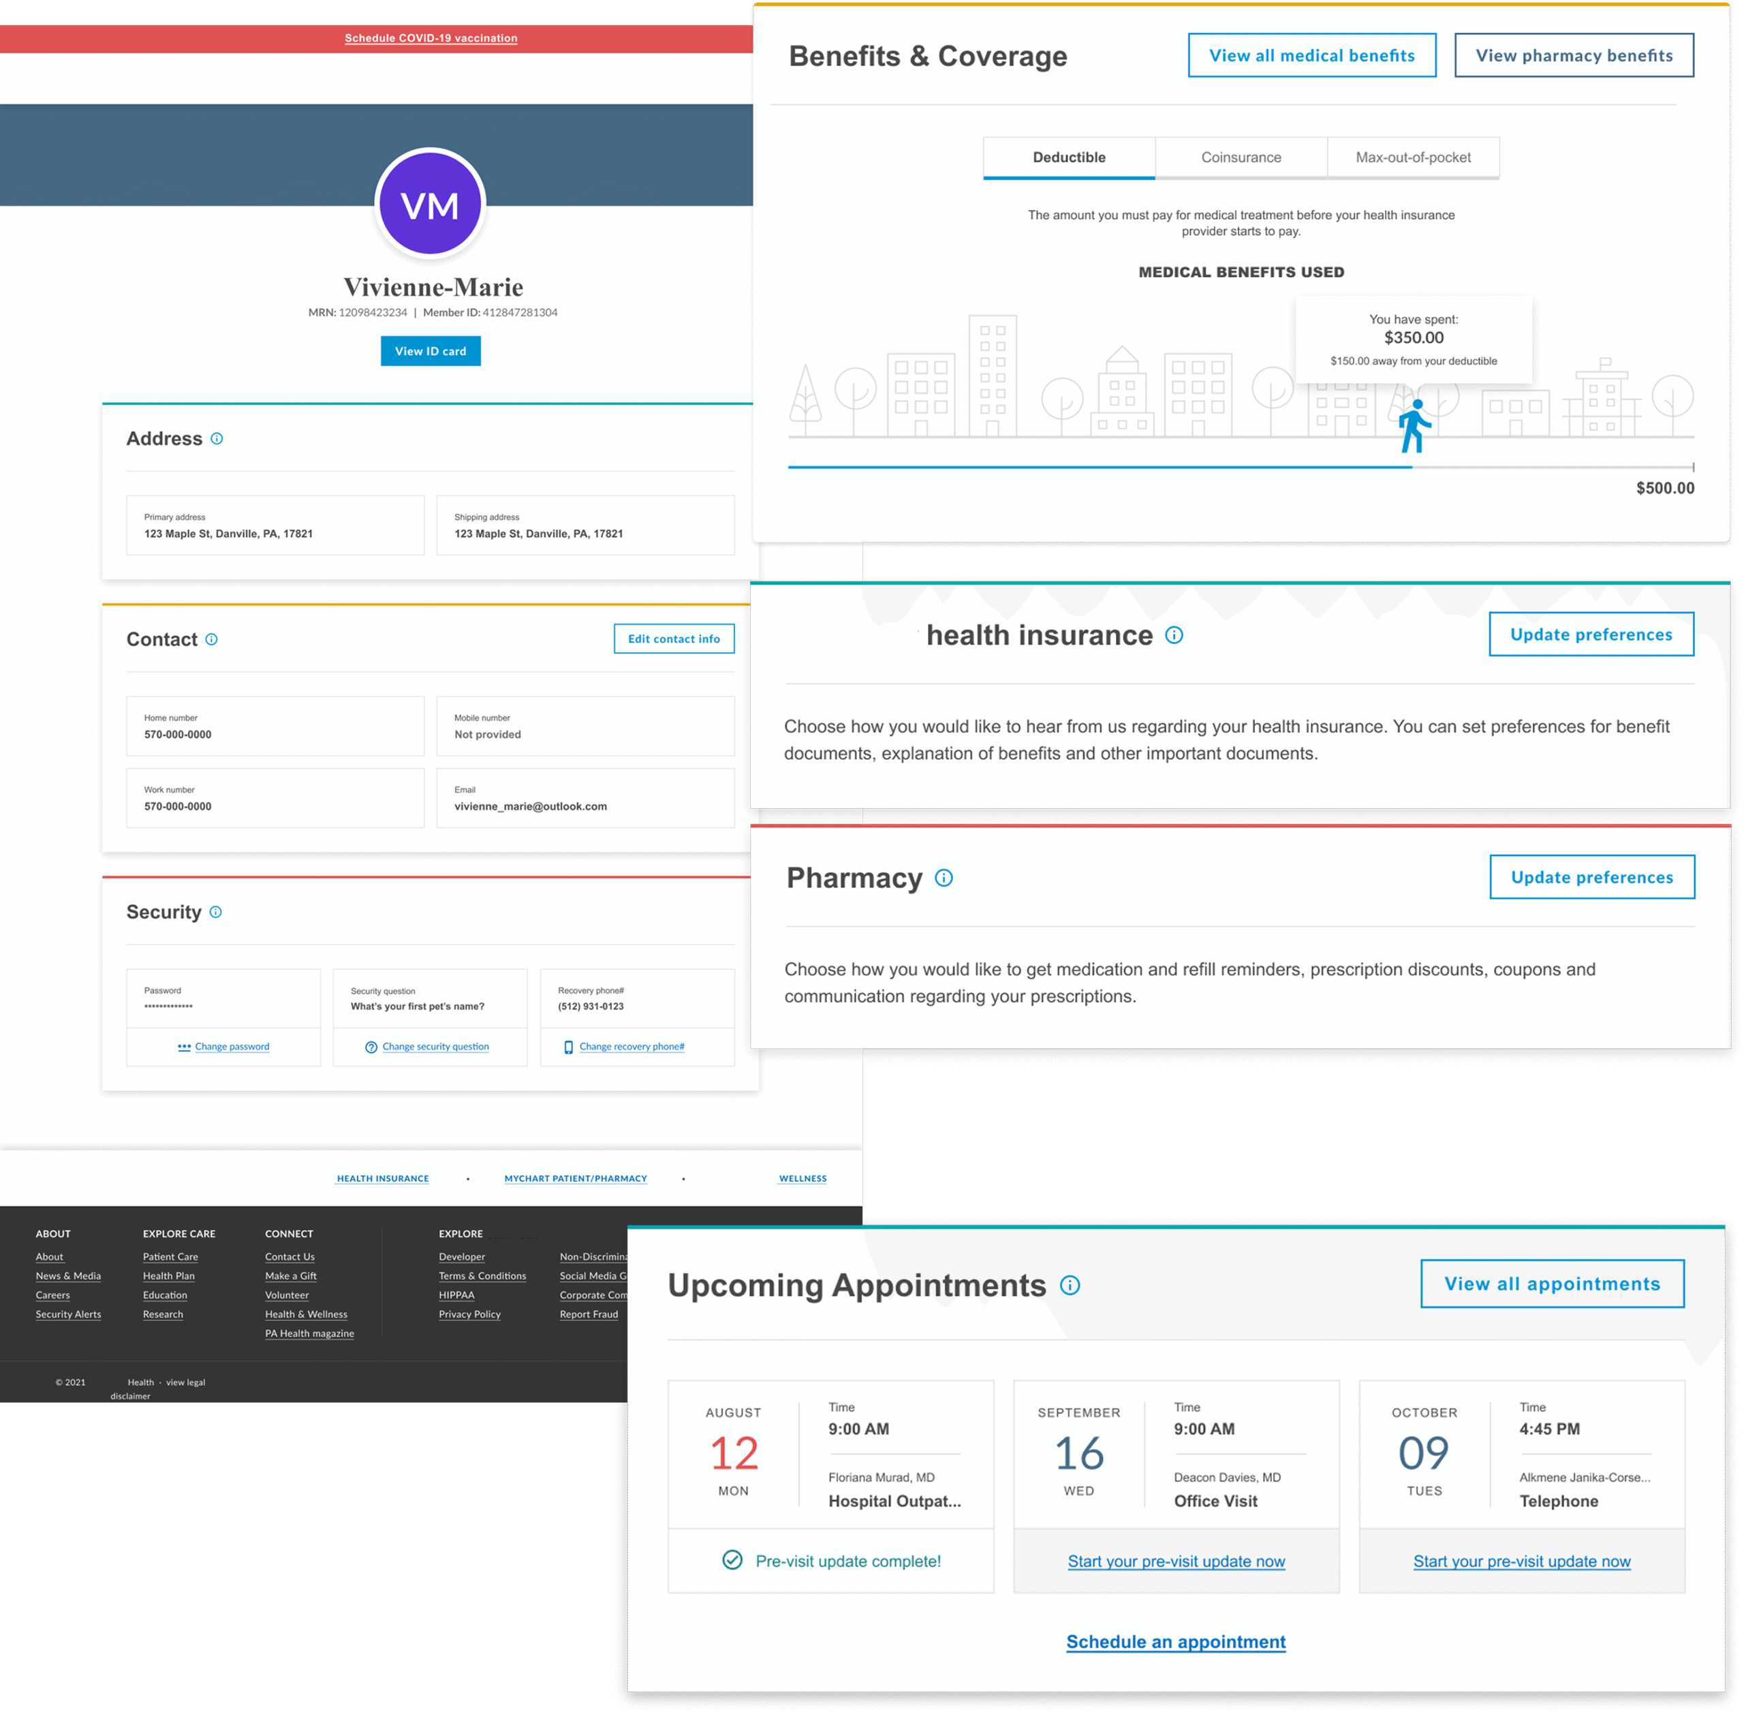Click the info icon beside Security heading
This screenshot has width=1744, height=1712.
pyautogui.click(x=216, y=912)
